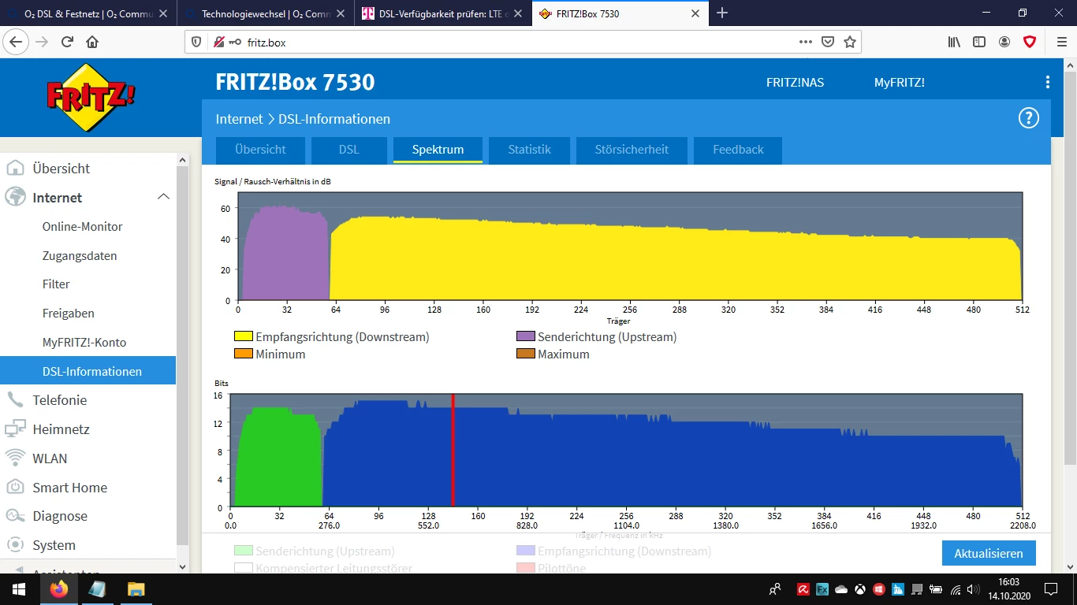Switch to the DSL tab

pos(348,150)
